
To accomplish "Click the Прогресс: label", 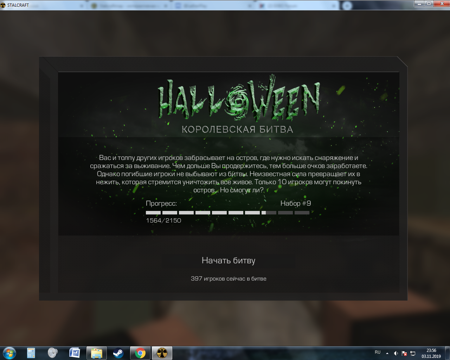I will 161,204.
